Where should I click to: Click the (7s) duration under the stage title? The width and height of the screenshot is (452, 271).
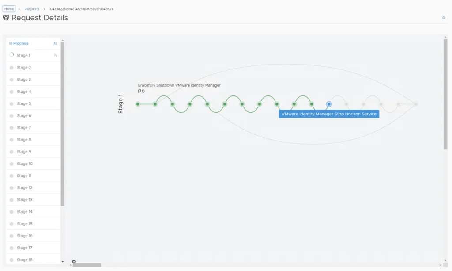[x=141, y=91]
